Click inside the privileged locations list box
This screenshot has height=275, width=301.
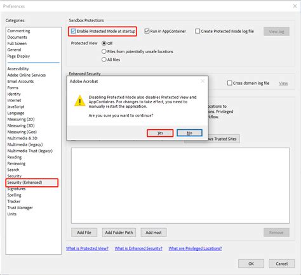pyautogui.click(x=180, y=186)
